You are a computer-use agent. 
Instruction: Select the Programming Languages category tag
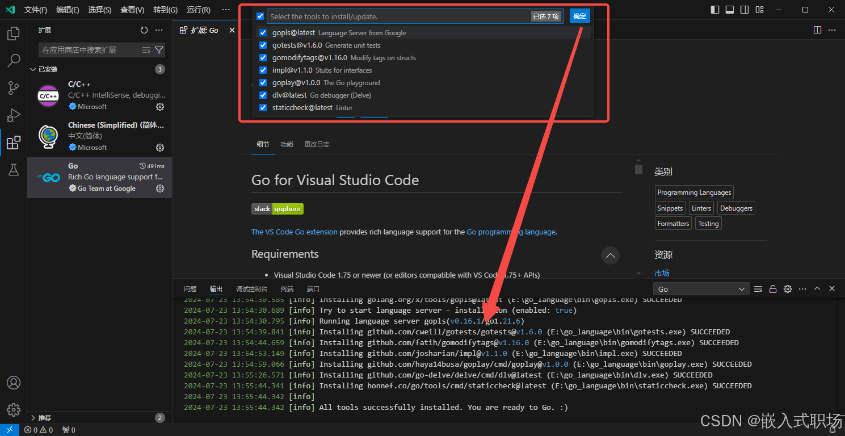click(x=694, y=192)
